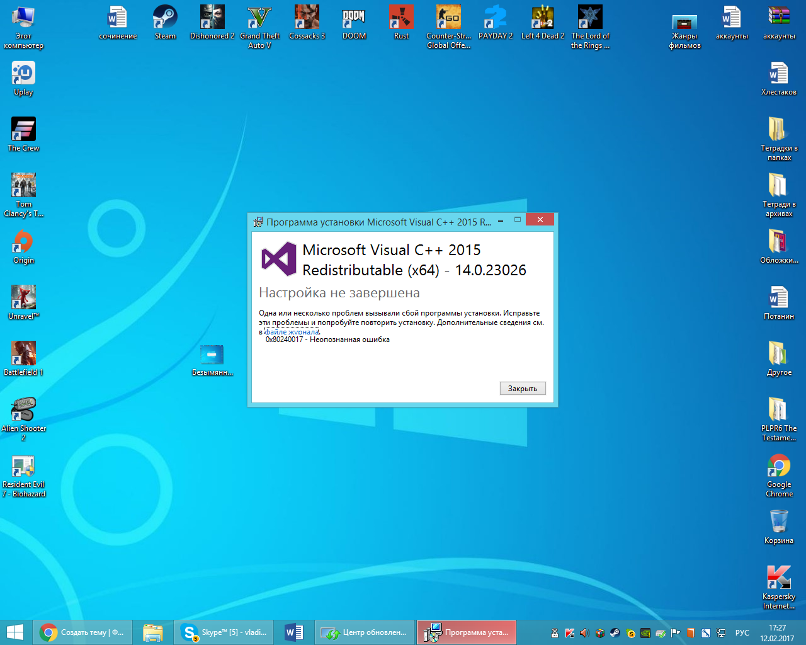Select the Этот компьютер desktop icon
Image resolution: width=806 pixels, height=645 pixels.
coord(23,27)
